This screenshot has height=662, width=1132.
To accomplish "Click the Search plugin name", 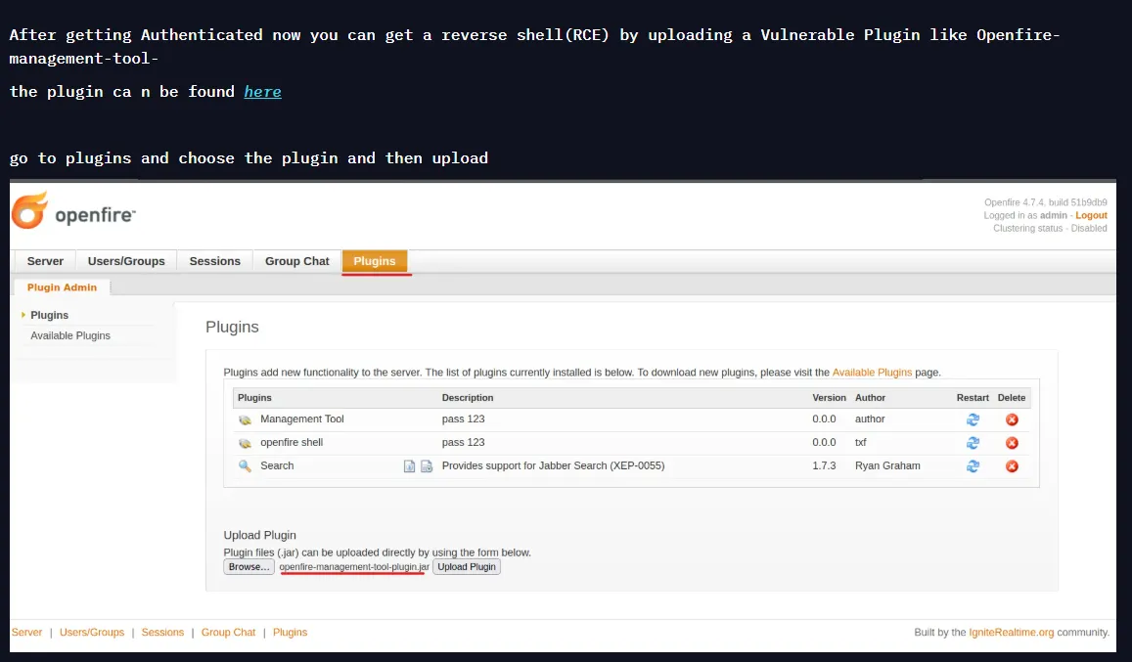I will coord(277,465).
